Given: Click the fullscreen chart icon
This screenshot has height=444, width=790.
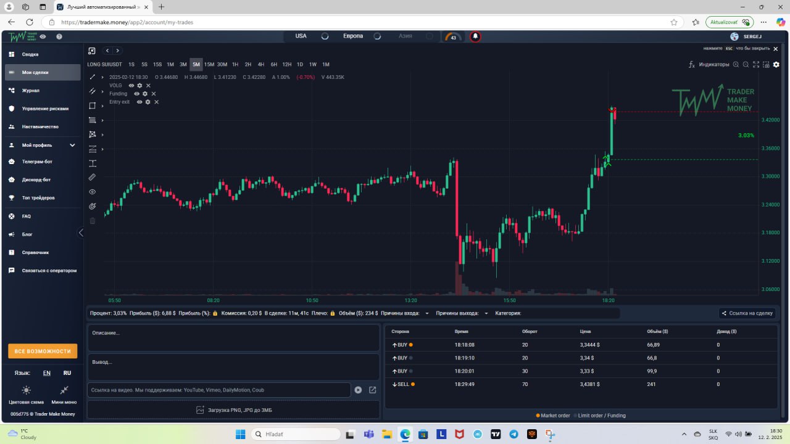Looking at the screenshot, I should pos(756,64).
